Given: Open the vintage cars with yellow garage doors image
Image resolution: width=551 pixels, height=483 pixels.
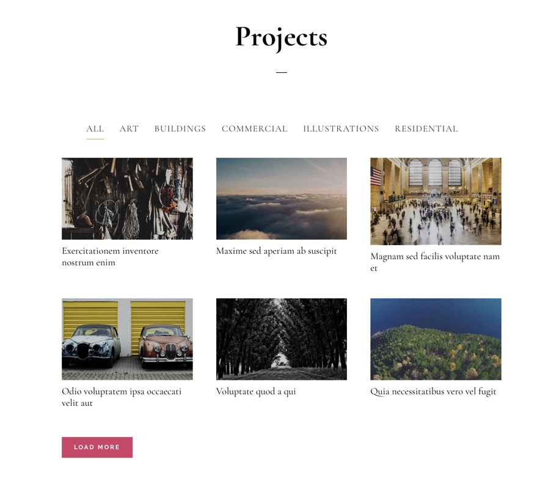Looking at the screenshot, I should click(127, 339).
